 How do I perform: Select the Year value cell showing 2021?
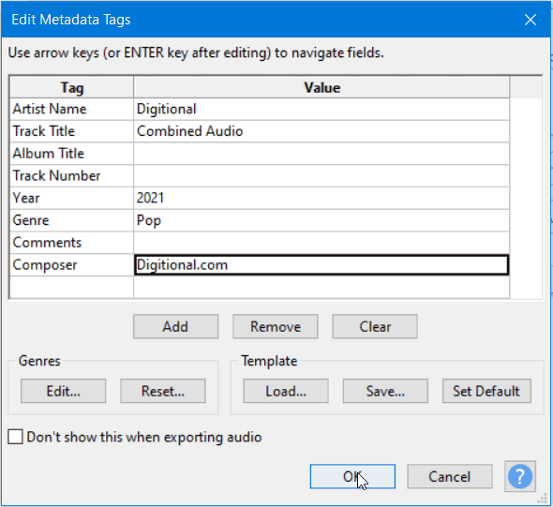321,198
